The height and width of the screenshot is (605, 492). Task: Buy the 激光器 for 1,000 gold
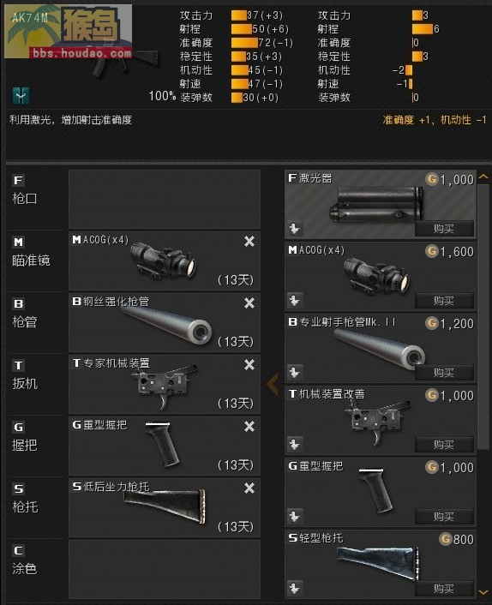444,229
